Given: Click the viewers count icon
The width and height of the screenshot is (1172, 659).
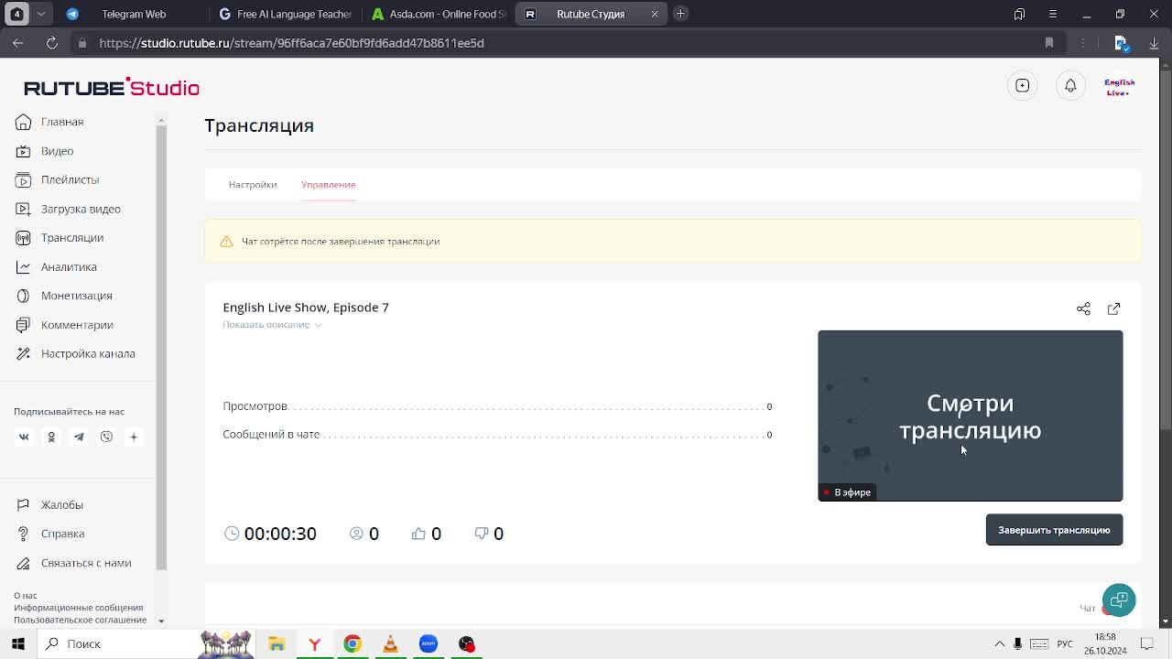Looking at the screenshot, I should [356, 534].
